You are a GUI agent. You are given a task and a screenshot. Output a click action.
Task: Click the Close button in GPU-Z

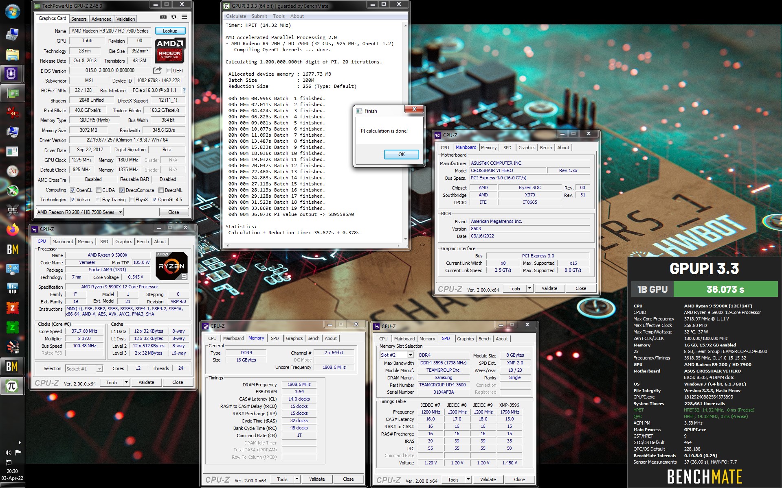click(174, 212)
